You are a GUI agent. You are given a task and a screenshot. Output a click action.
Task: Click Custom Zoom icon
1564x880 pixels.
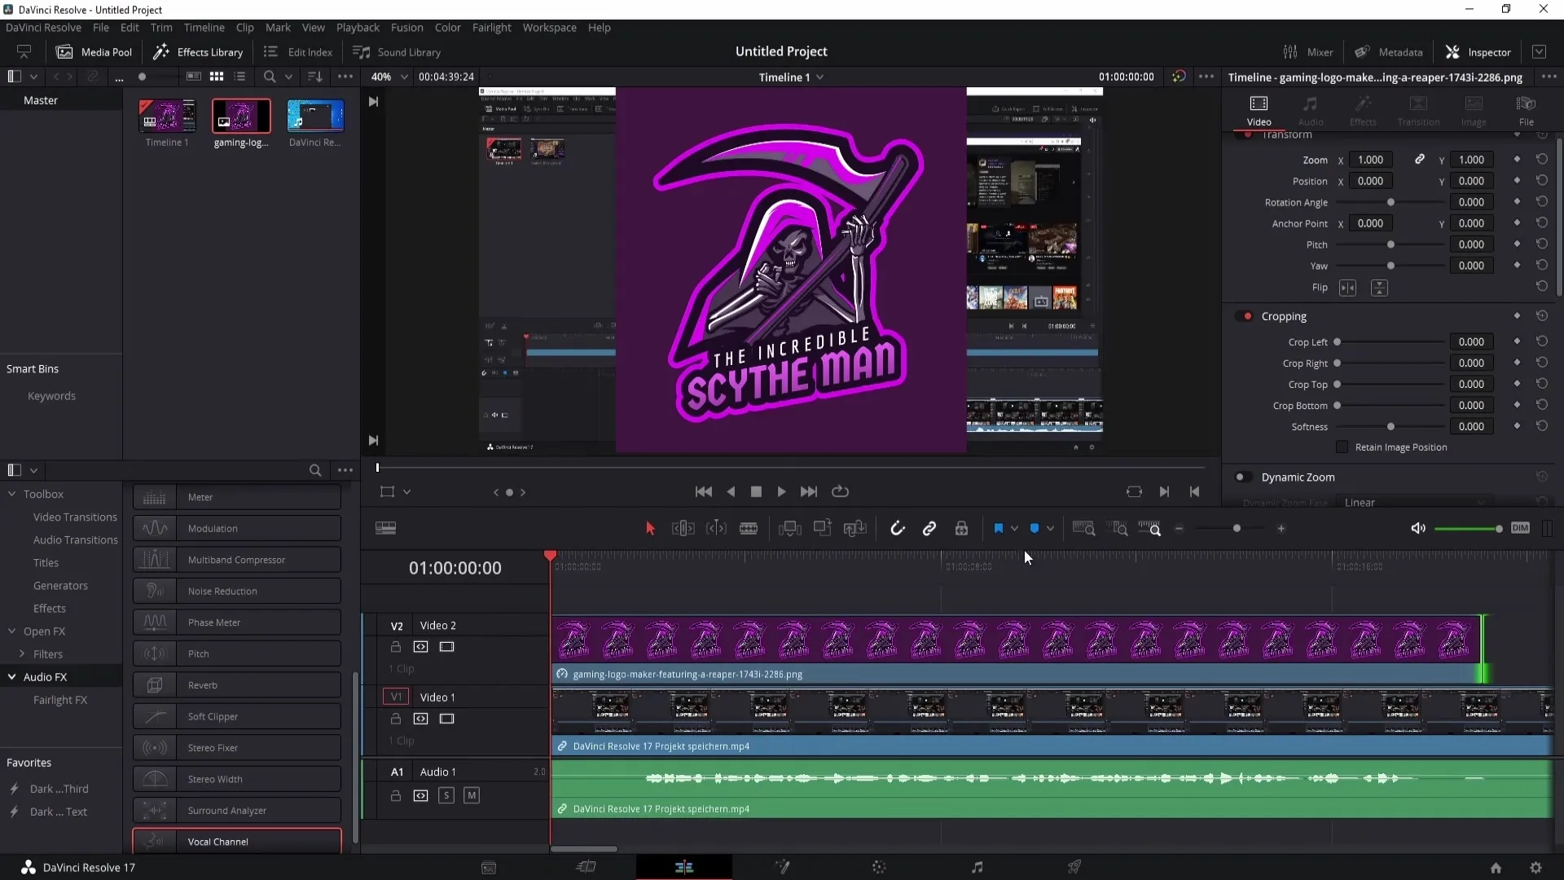coord(1149,529)
